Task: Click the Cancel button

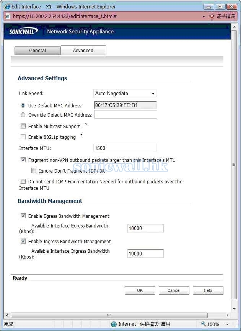Action: click(x=174, y=290)
